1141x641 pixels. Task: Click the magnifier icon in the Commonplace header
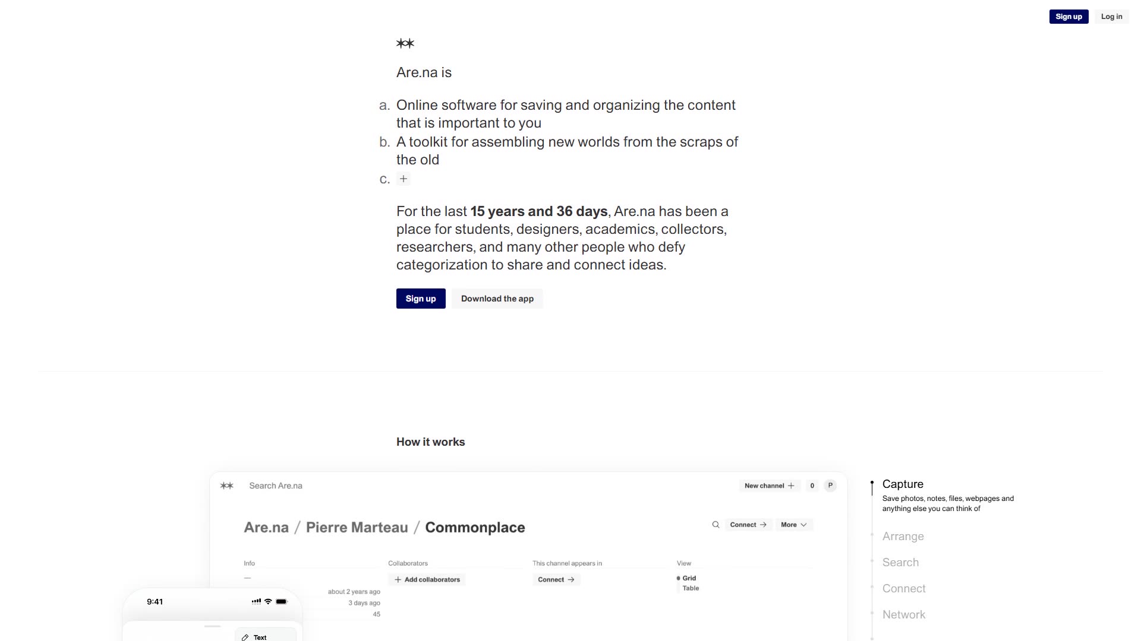pyautogui.click(x=716, y=525)
